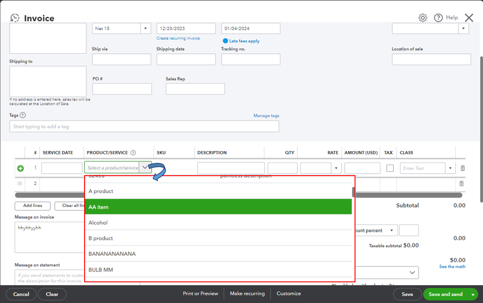This screenshot has width=483, height=303.
Task: Click the Message on statement box
Action: [50, 277]
